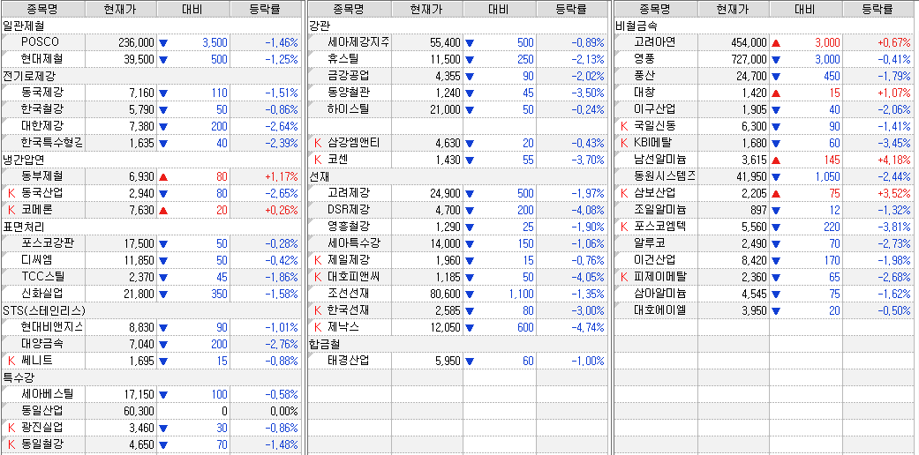Click the red up arrow in 고려아연 row

[776, 42]
